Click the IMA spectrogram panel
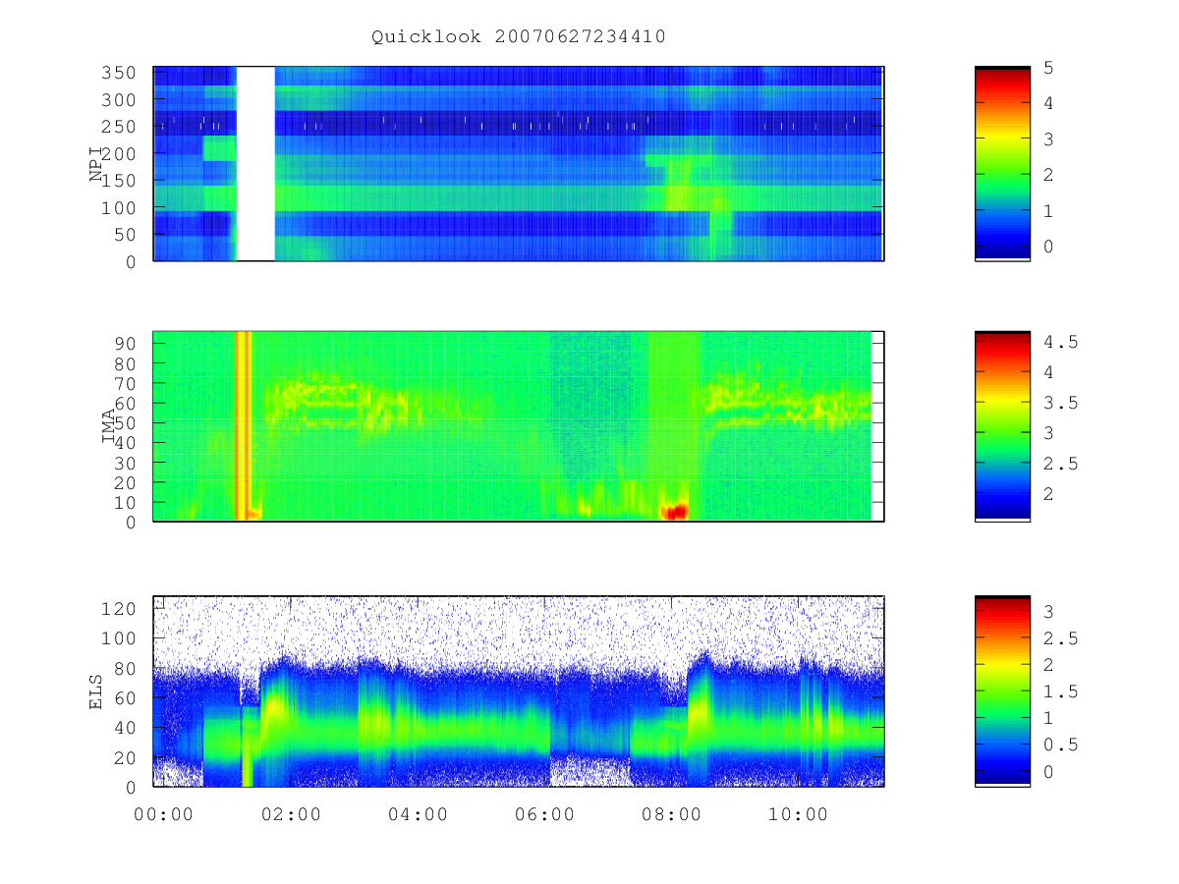The height and width of the screenshot is (884, 1179). [x=519, y=426]
